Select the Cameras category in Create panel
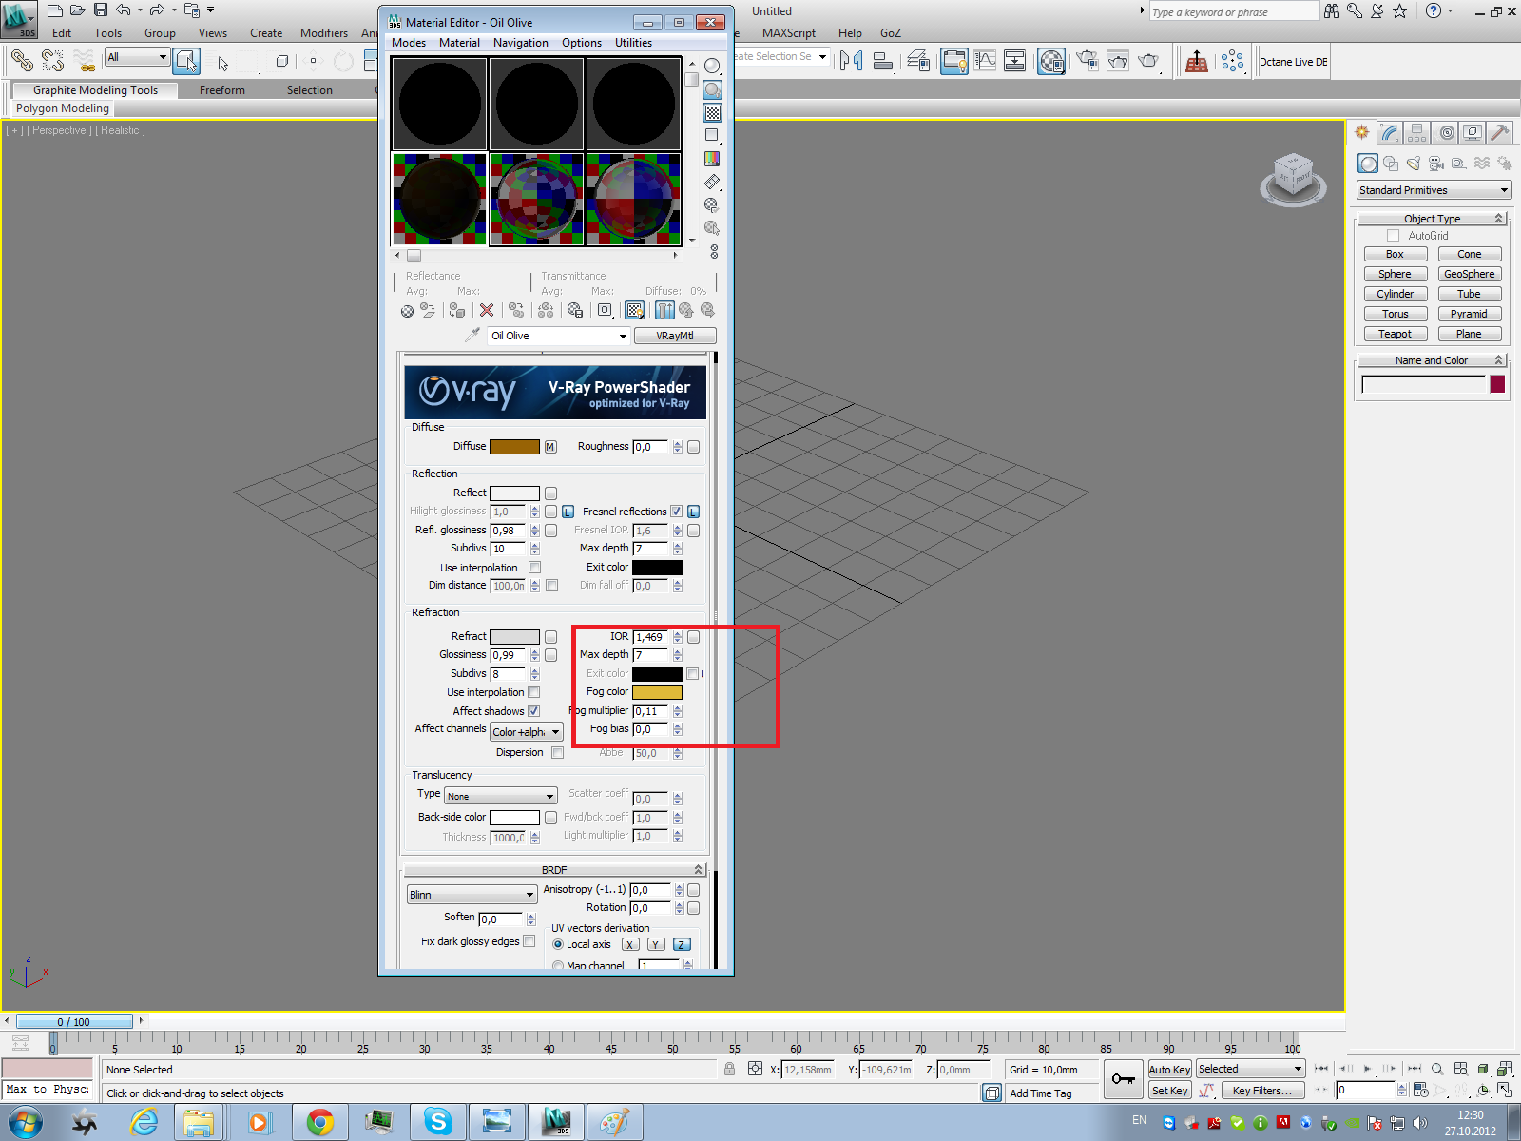This screenshot has height=1141, width=1521. 1436,164
